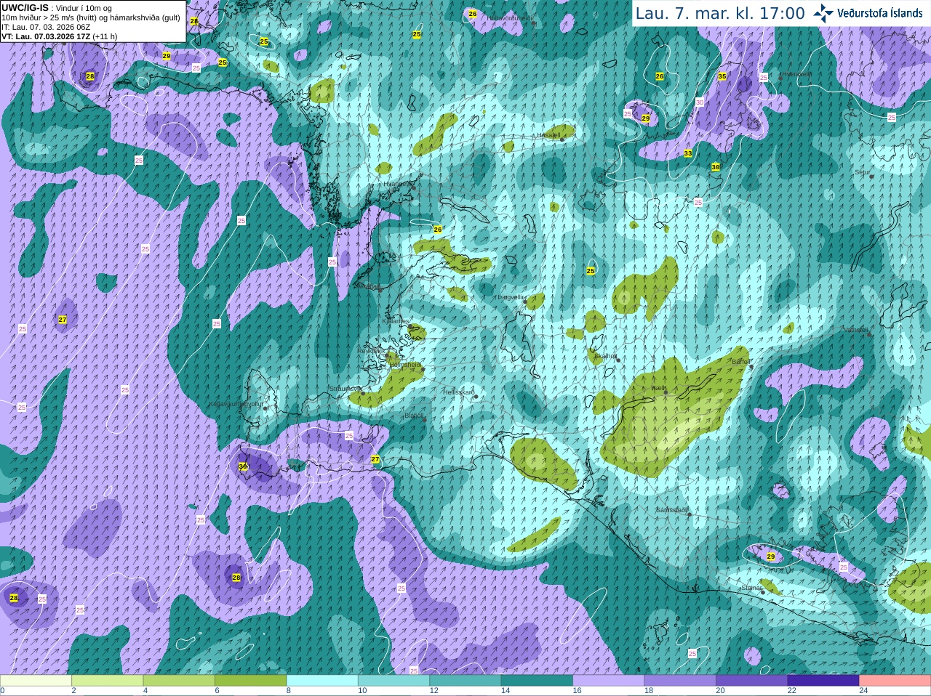931x696 pixels.
Task: Click the yellow 29 gust marker above Steinar
Action: (771, 557)
